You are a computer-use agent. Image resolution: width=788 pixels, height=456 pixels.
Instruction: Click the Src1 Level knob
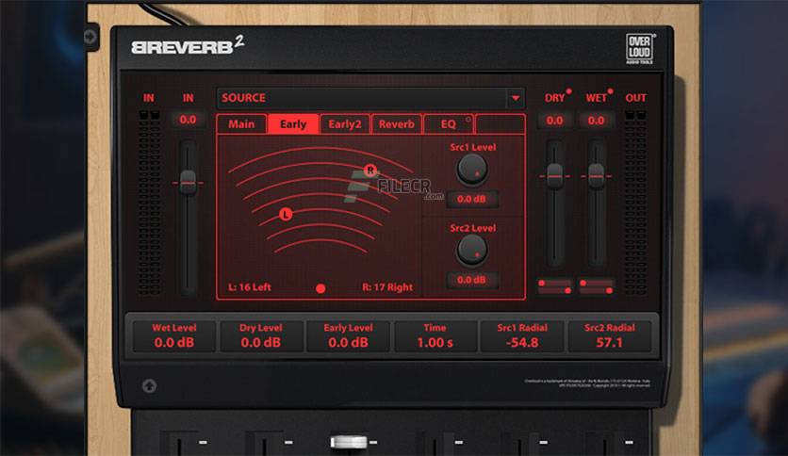472,169
